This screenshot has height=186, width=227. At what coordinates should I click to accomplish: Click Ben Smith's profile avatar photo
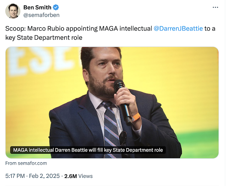point(13,11)
